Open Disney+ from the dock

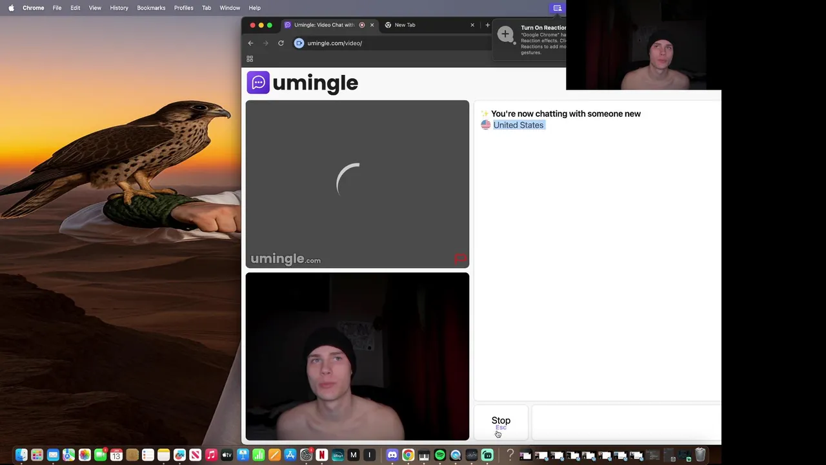pyautogui.click(x=337, y=455)
